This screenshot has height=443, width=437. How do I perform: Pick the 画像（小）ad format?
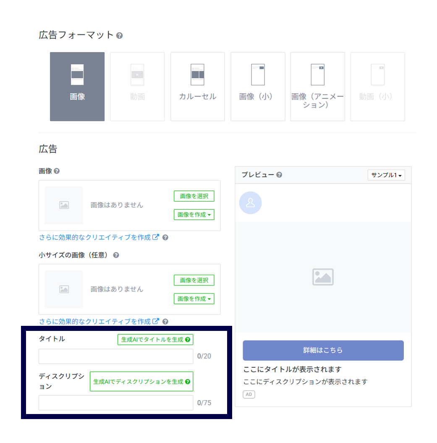(x=258, y=87)
